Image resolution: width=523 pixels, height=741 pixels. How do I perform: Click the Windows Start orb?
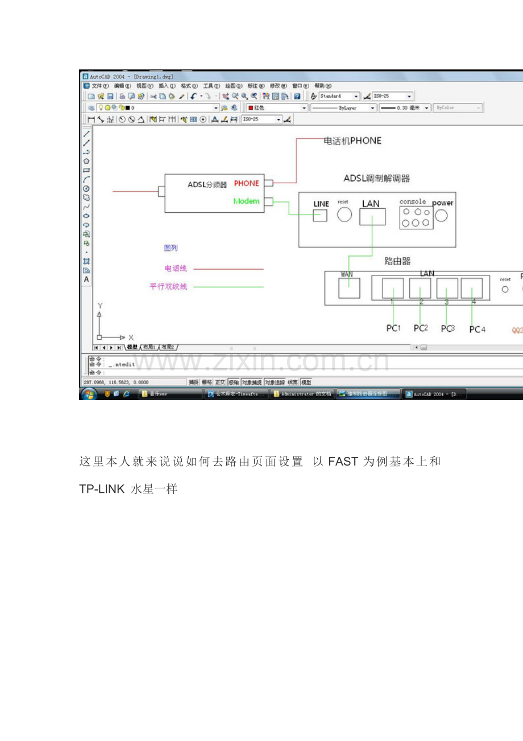click(89, 394)
